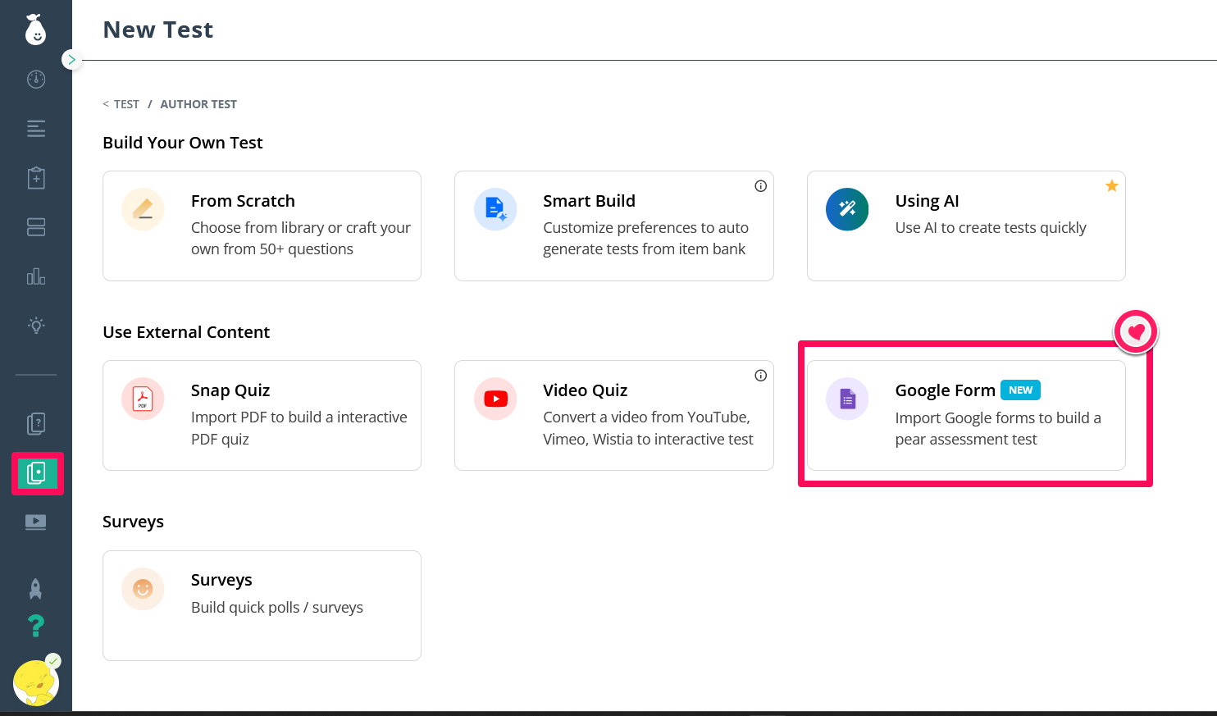Show info tooltip on Smart Build card
This screenshot has height=716, width=1217.
point(760,186)
